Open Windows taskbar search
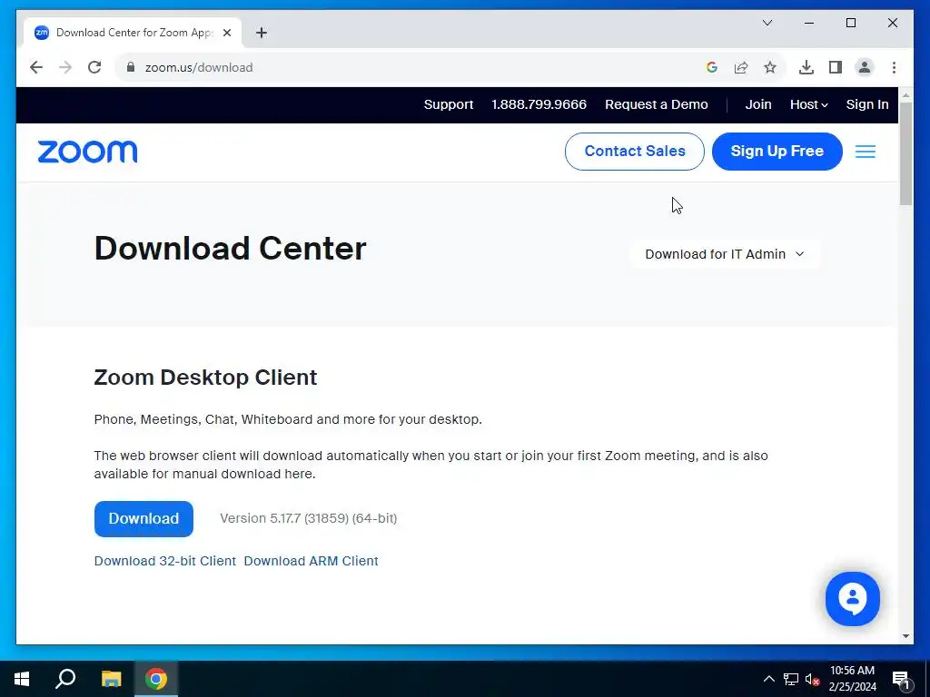 (x=65, y=679)
